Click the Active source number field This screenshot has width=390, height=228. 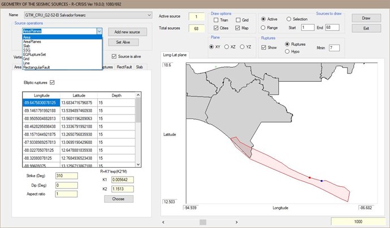(x=197, y=16)
